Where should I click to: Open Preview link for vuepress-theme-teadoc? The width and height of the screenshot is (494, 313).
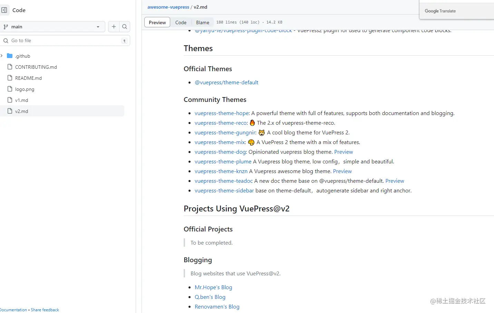pyautogui.click(x=395, y=181)
